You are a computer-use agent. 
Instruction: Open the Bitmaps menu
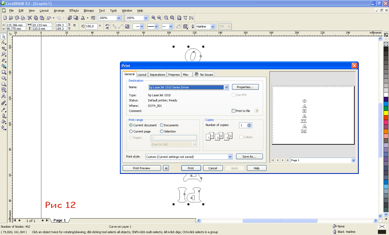point(89,11)
